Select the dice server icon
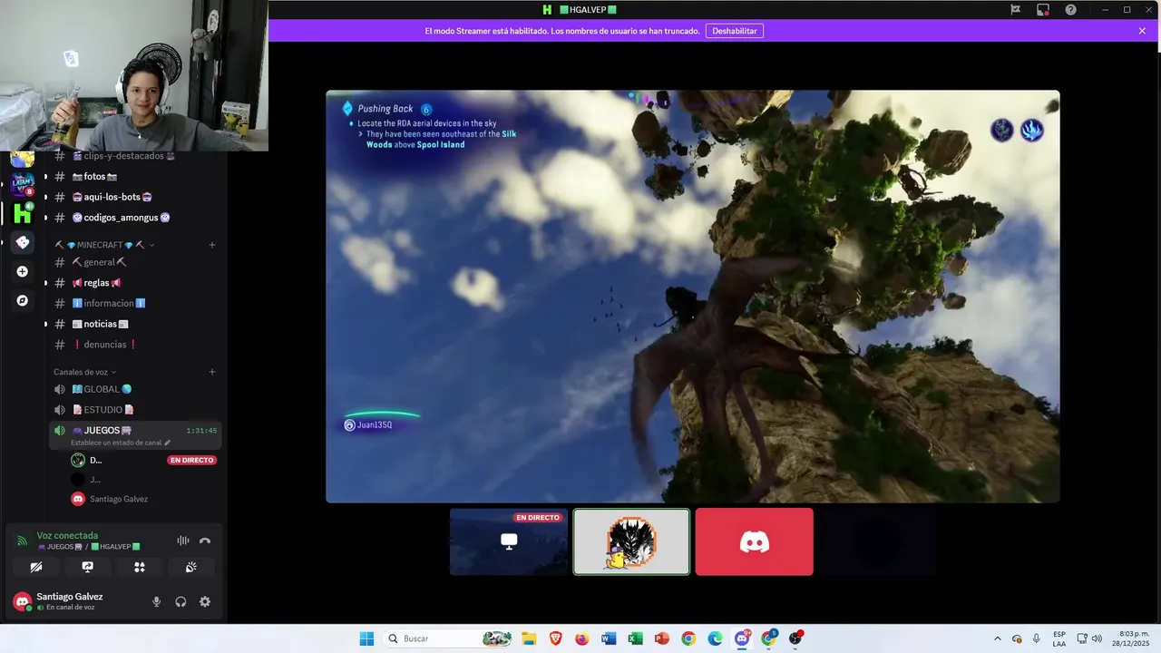1161x653 pixels. point(23,242)
